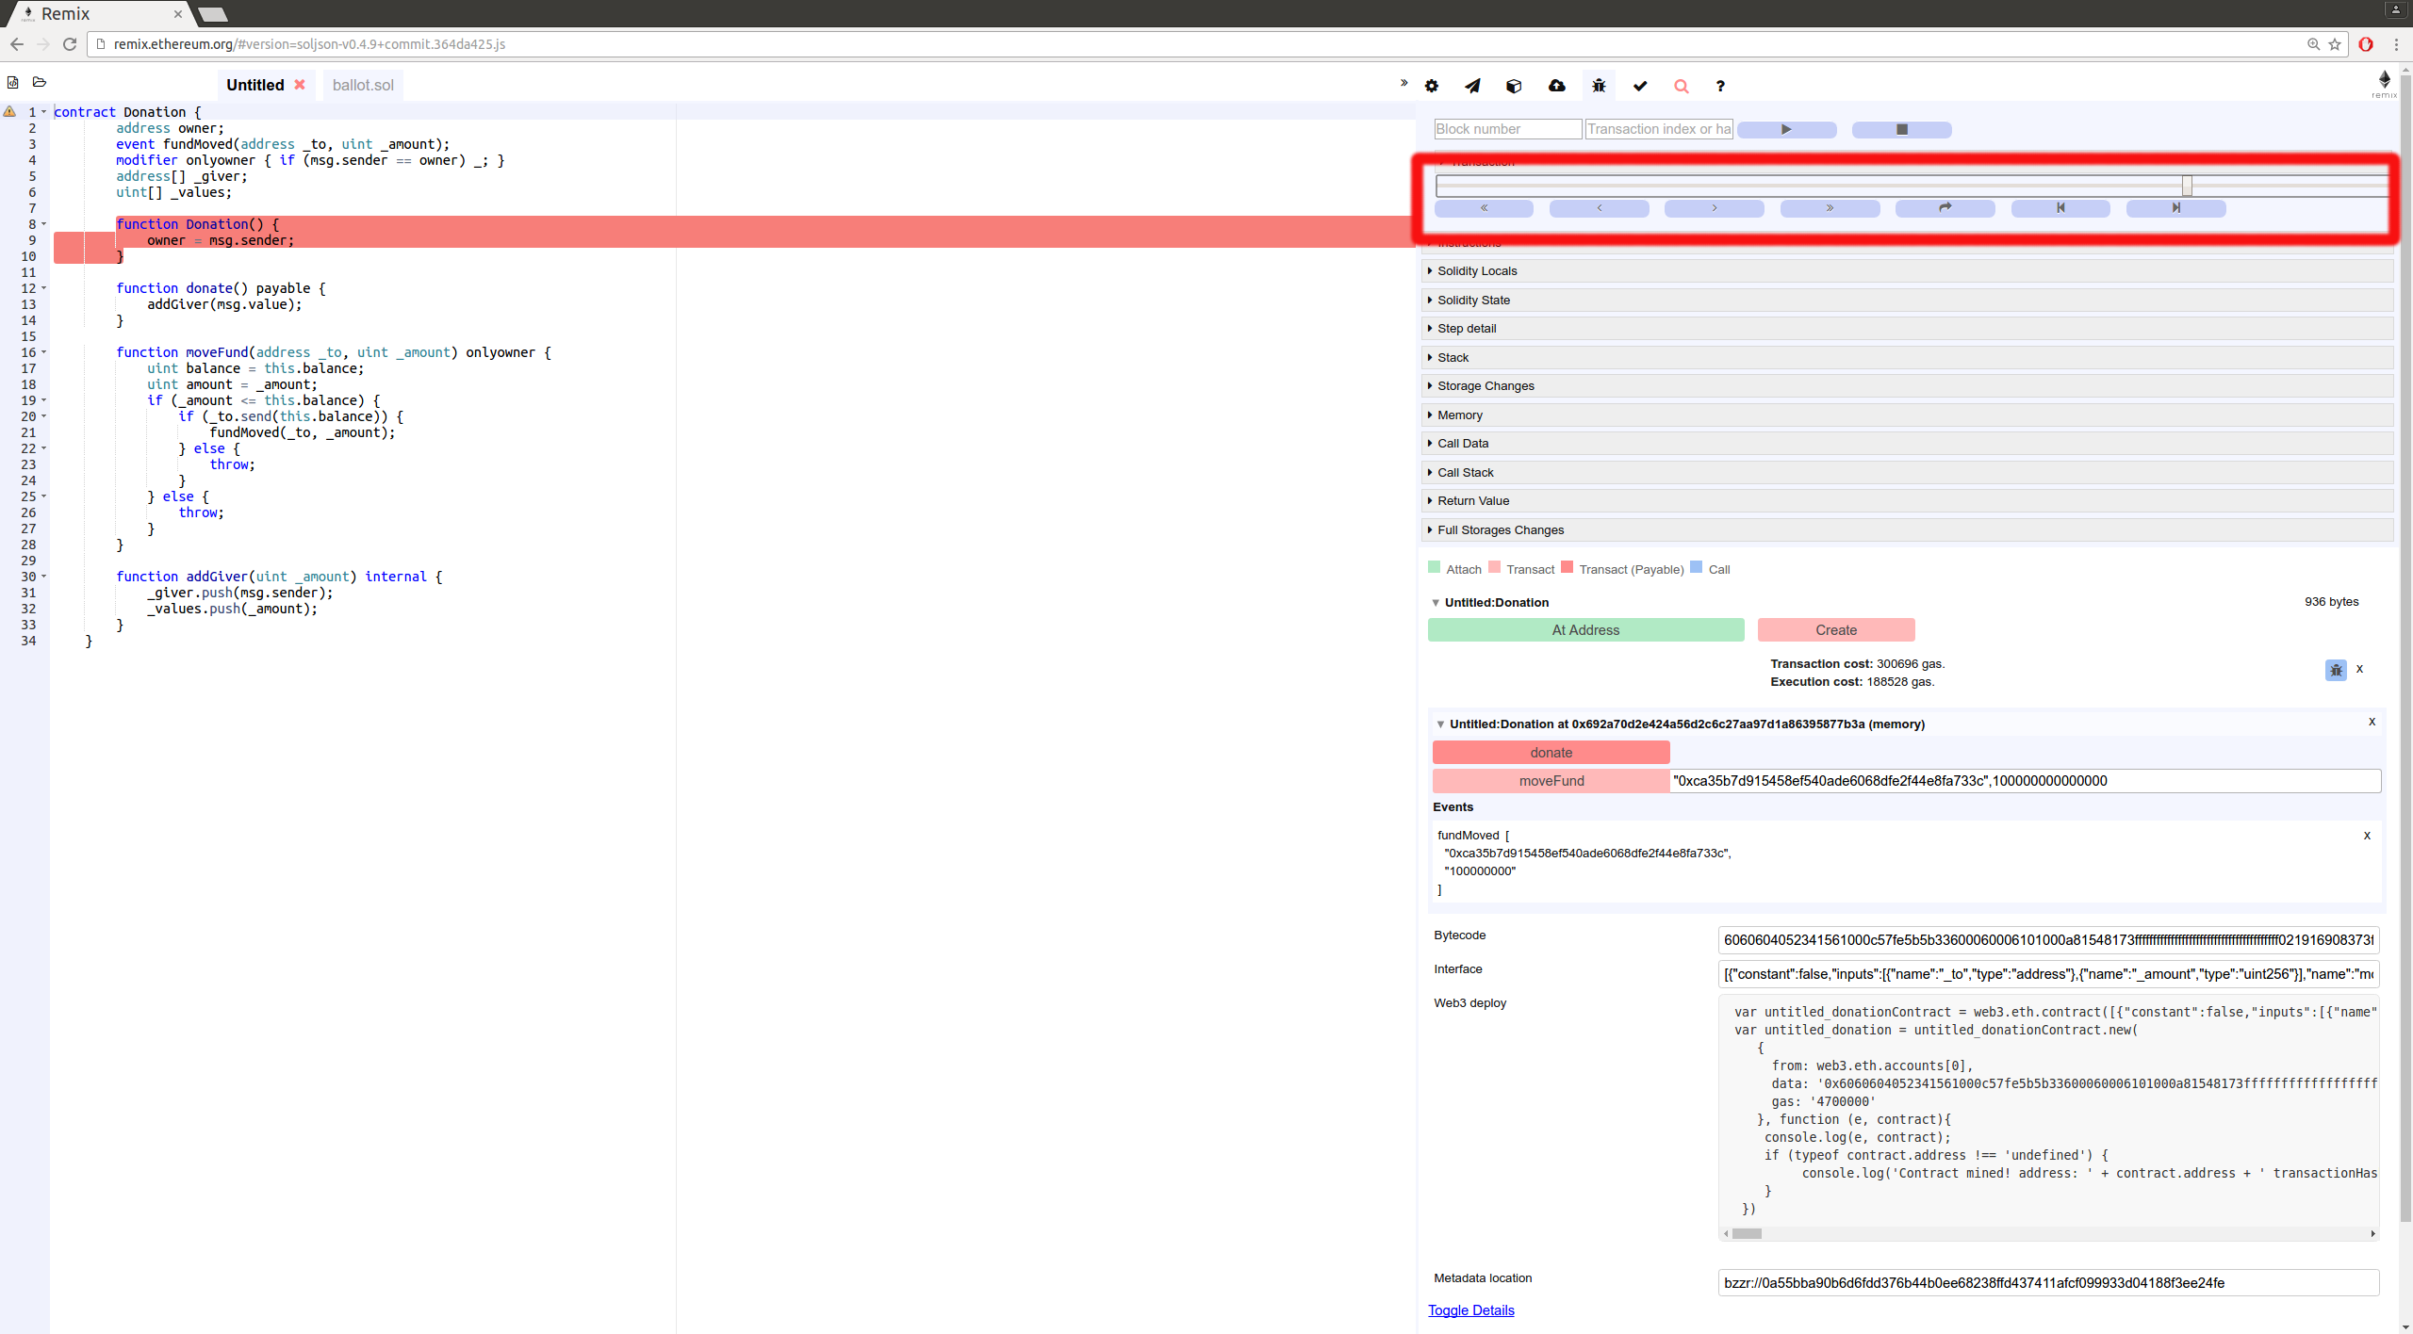Image resolution: width=2413 pixels, height=1334 pixels.
Task: Click the red magnifier search icon
Action: click(x=1681, y=86)
